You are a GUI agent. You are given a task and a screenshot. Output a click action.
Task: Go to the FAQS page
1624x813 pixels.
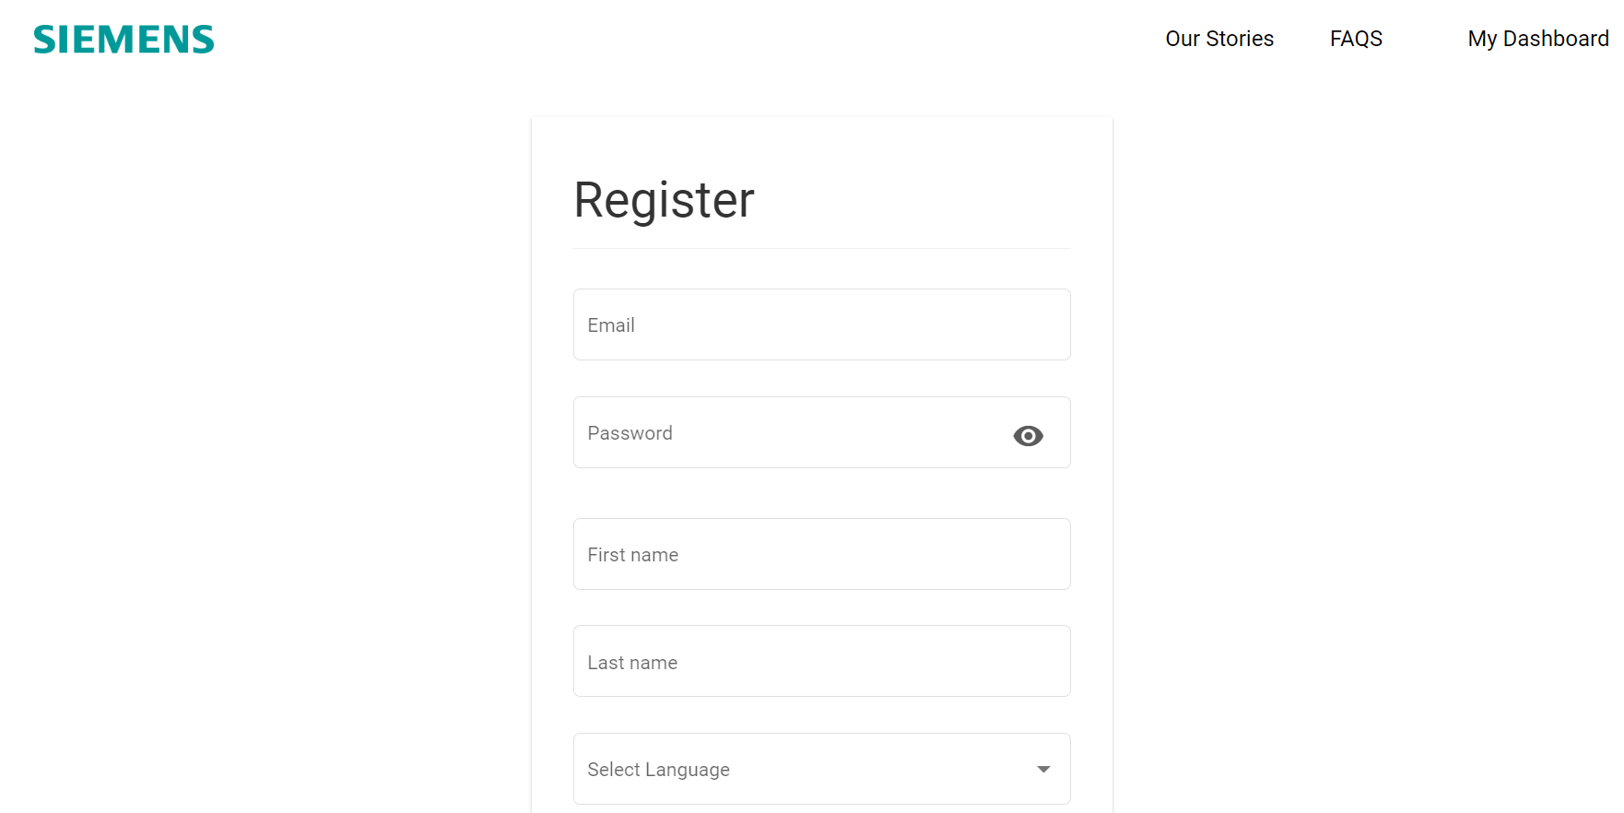point(1355,39)
